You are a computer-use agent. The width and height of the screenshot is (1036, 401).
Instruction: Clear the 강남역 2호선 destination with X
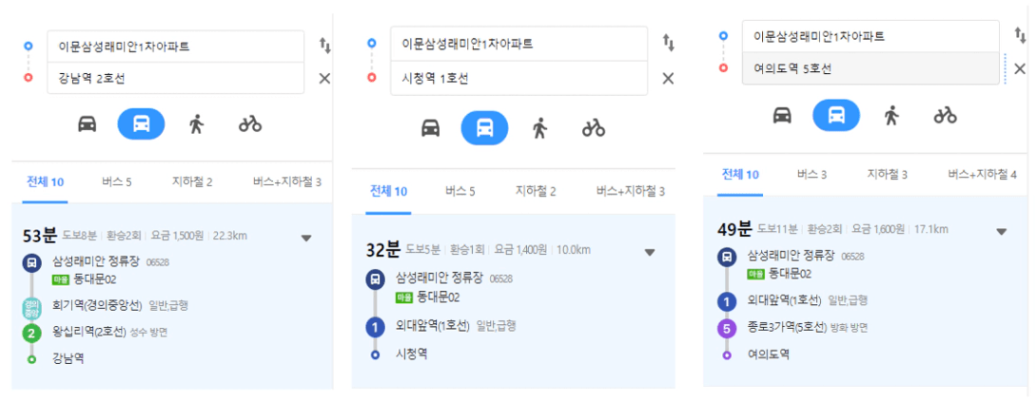click(x=324, y=79)
